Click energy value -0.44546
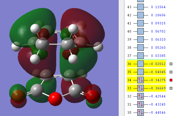177x116 pixels. click(157, 113)
